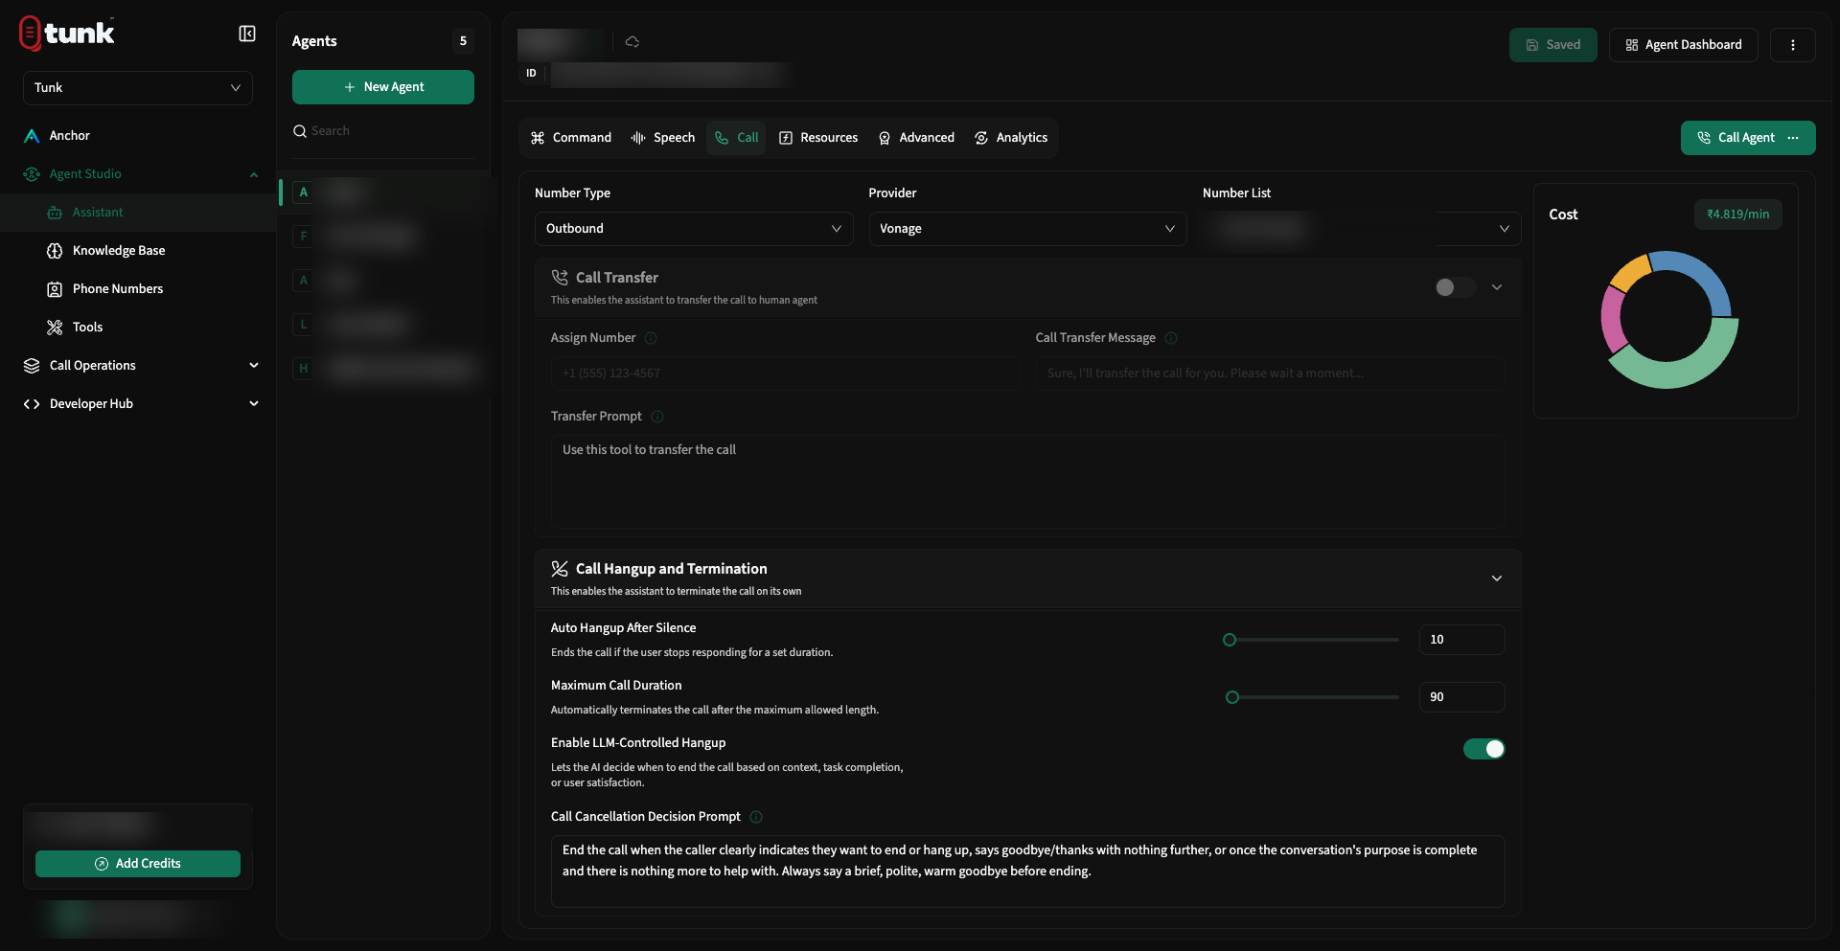Show Transfer Prompt info icon
Screen dimensions: 1840x951
(657, 417)
